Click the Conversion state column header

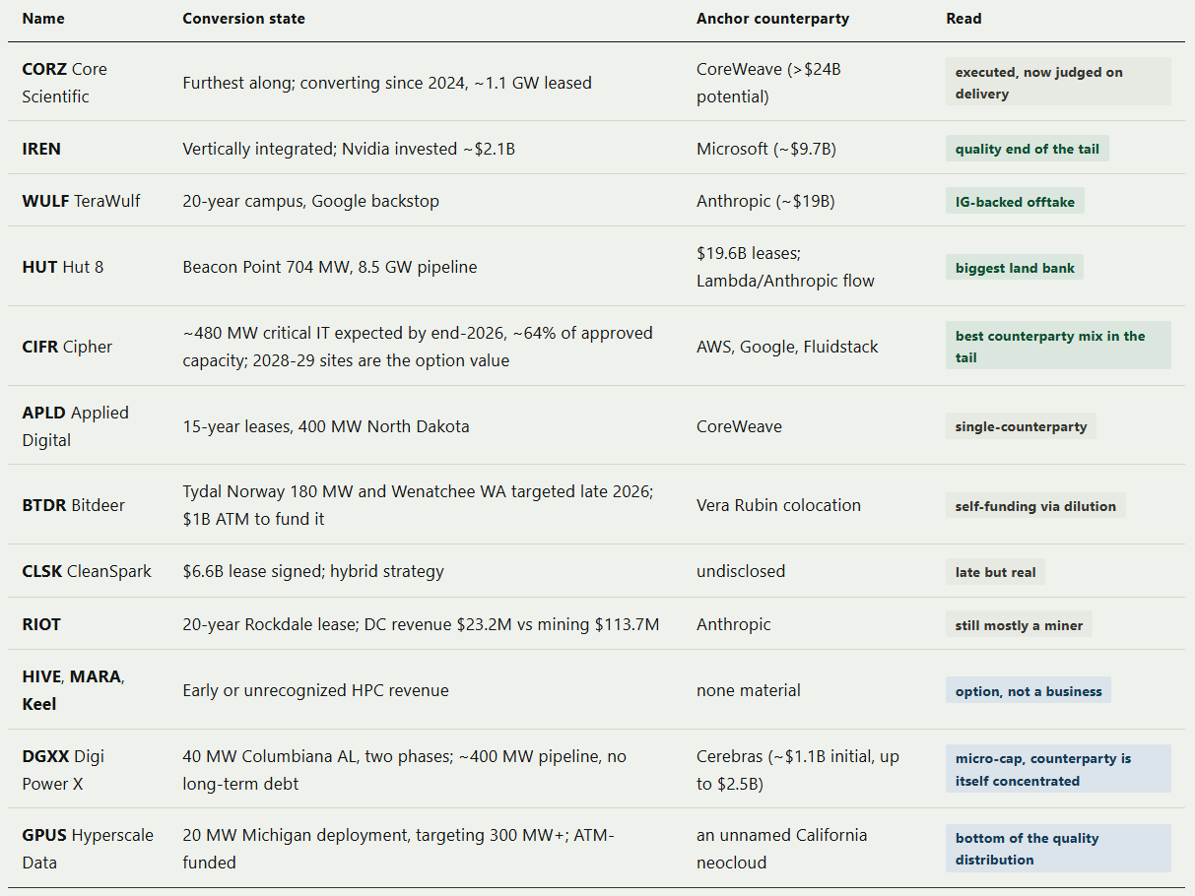click(x=243, y=19)
